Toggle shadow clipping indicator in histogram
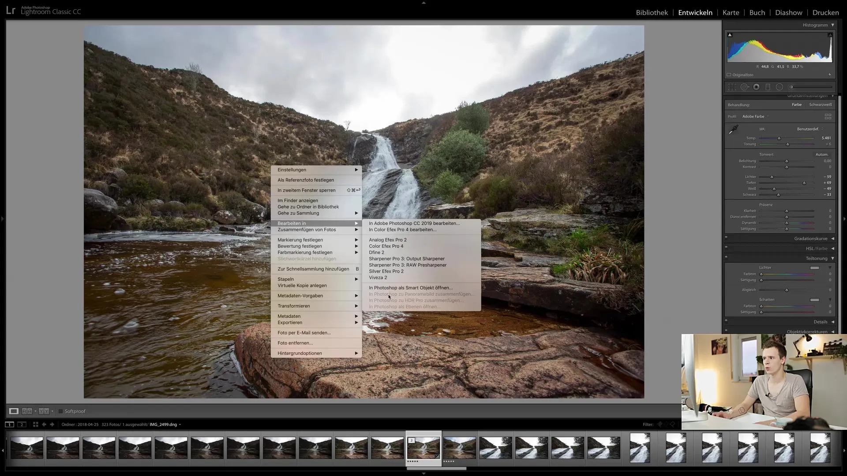 [730, 35]
